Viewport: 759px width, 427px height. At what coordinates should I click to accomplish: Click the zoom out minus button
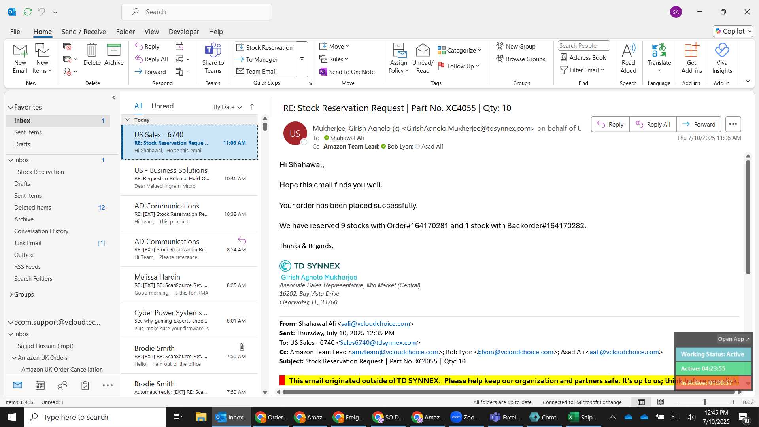pyautogui.click(x=675, y=402)
